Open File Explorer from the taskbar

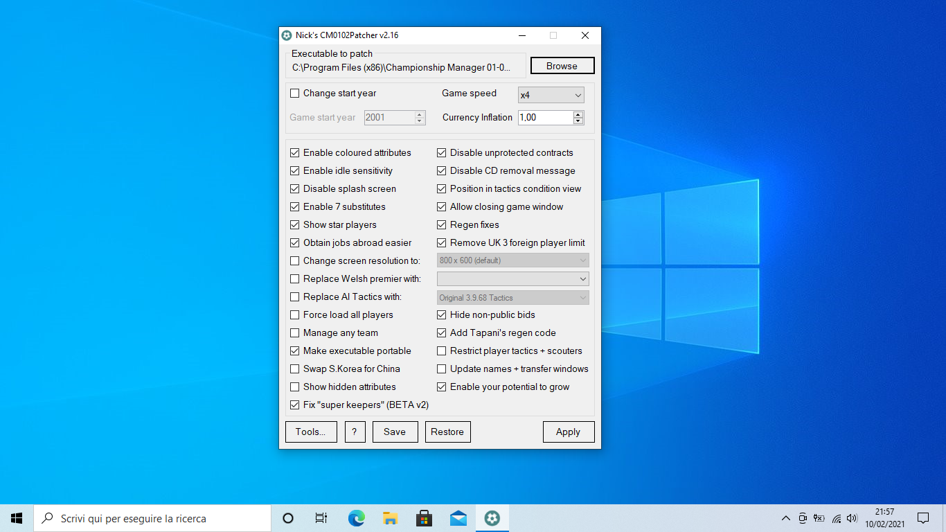390,518
